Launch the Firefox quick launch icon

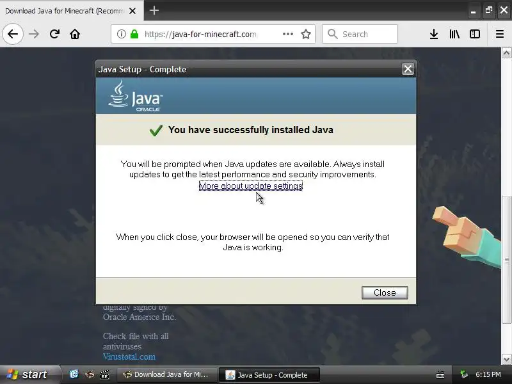coord(90,374)
